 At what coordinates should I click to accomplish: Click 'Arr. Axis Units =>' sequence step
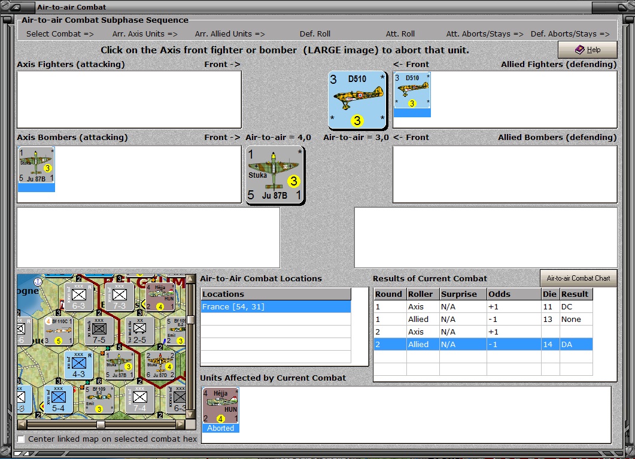pyautogui.click(x=145, y=34)
